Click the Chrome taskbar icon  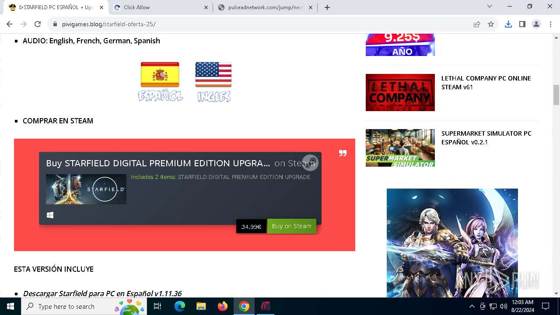click(x=244, y=306)
